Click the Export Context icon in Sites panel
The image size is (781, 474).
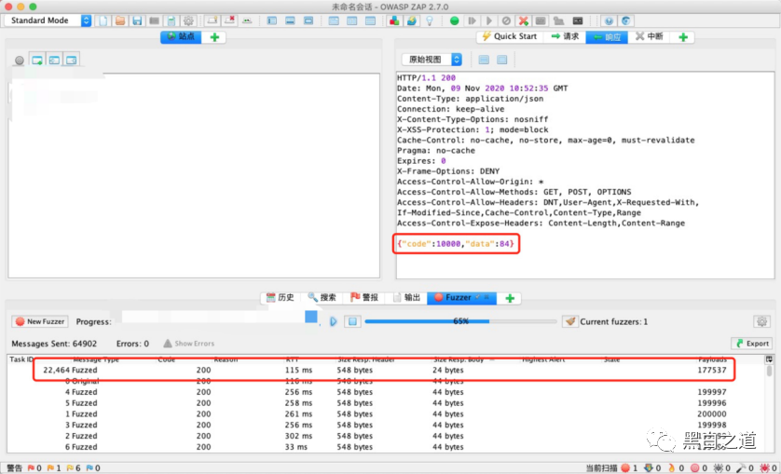[x=71, y=61]
